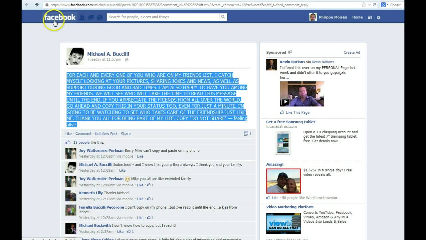The image size is (426, 240).
Task: Open the messages icon in header
Action: 91,17
